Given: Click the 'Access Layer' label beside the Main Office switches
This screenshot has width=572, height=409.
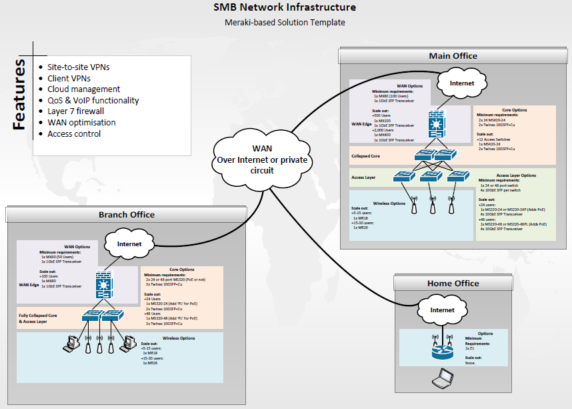Looking at the screenshot, I should click(363, 177).
